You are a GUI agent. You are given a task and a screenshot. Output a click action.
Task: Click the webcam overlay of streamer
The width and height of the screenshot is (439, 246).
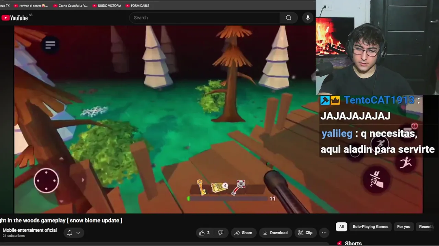(377, 47)
